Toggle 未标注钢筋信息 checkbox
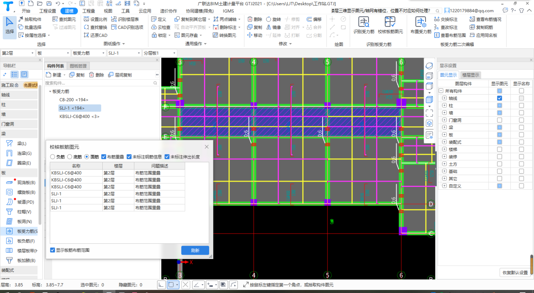The height and width of the screenshot is (293, 534). [129, 157]
